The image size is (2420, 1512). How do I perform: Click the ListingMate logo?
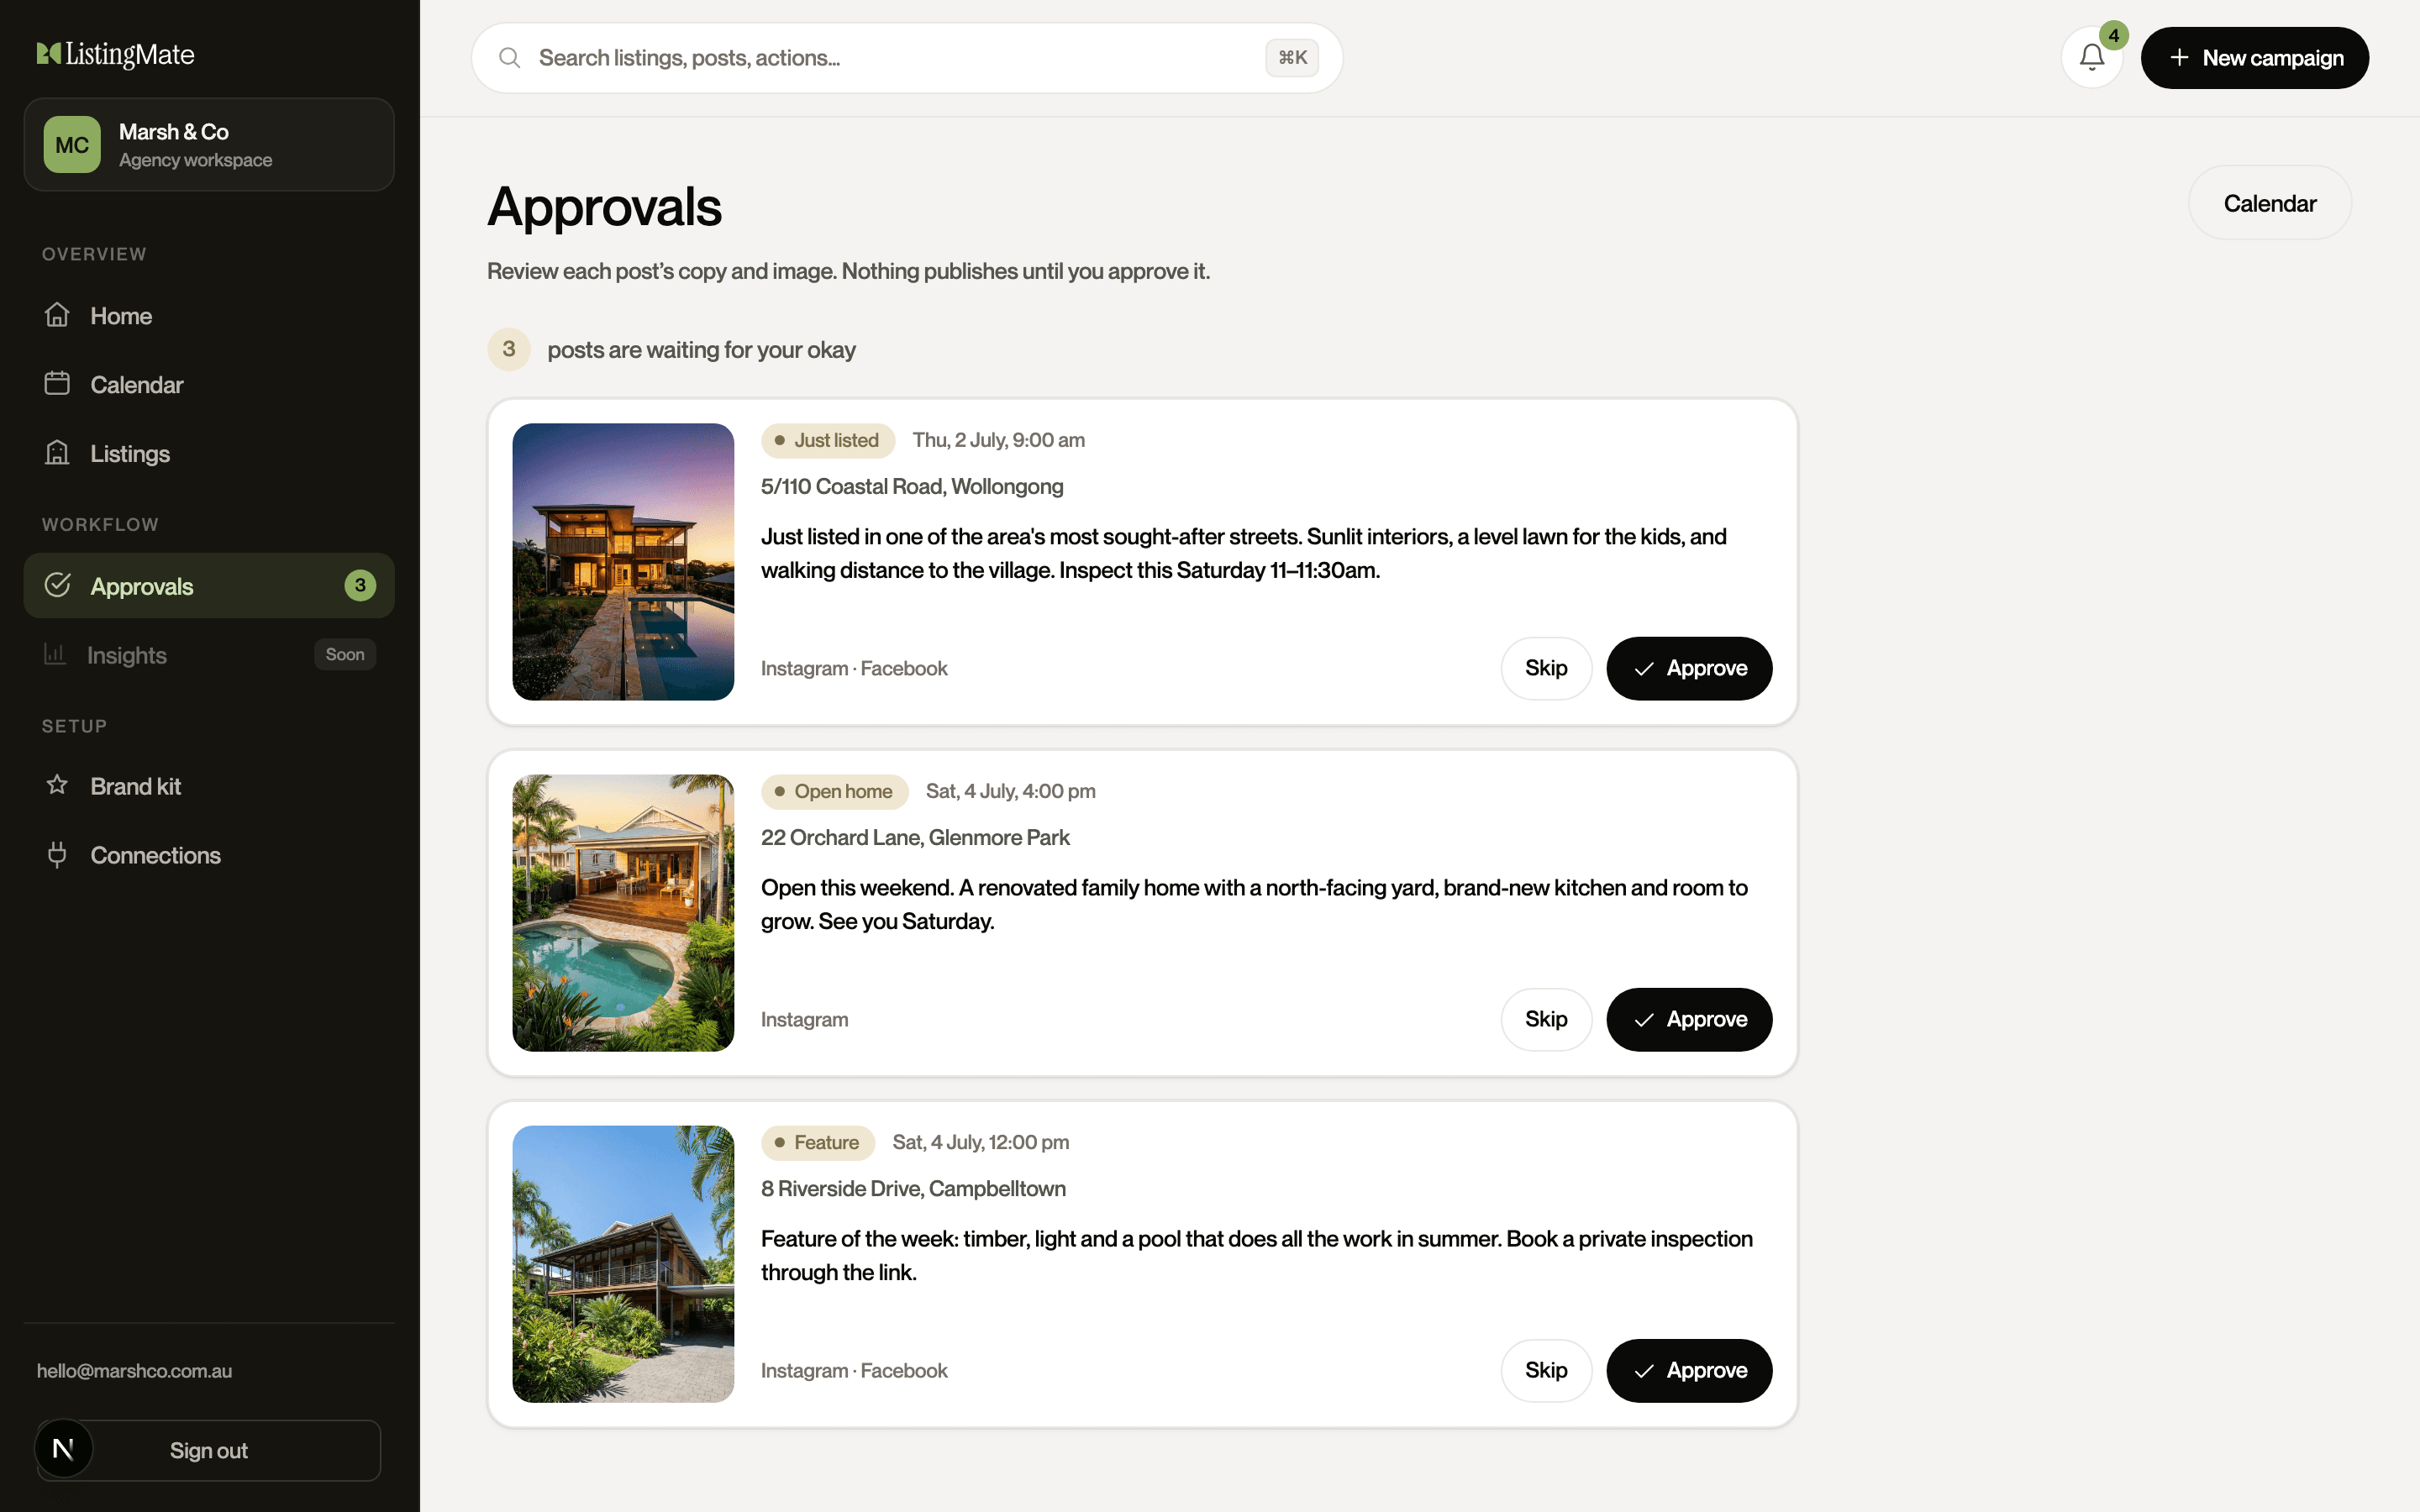[x=116, y=54]
